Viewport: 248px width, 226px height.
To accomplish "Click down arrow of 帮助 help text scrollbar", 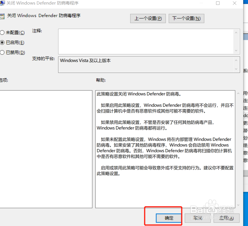I will tap(238, 205).
